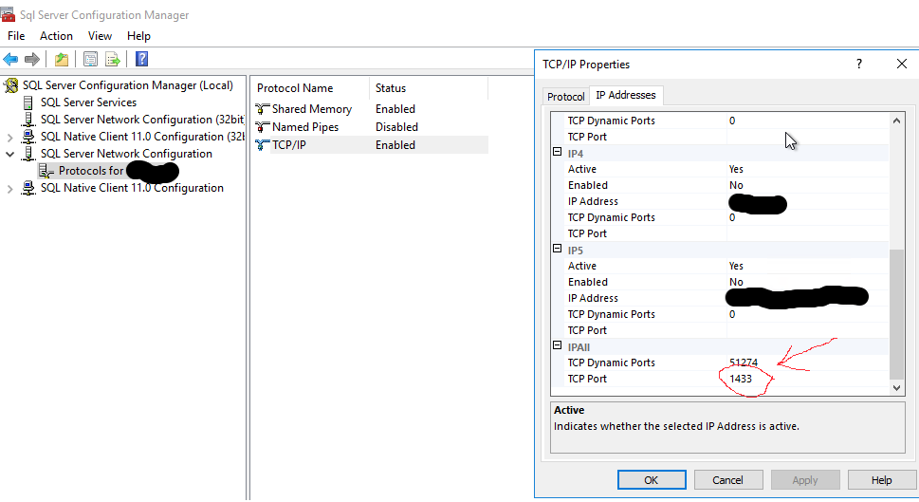Switch to the Protocol tab

point(565,97)
